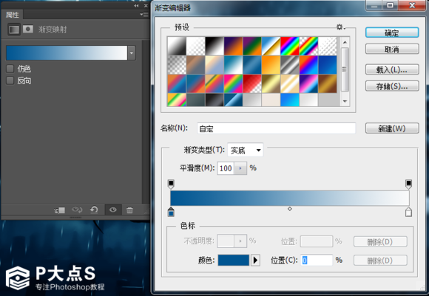Image resolution: width=429 pixels, height=296 pixels.
Task: Click the 确定 OK button
Action: point(392,32)
